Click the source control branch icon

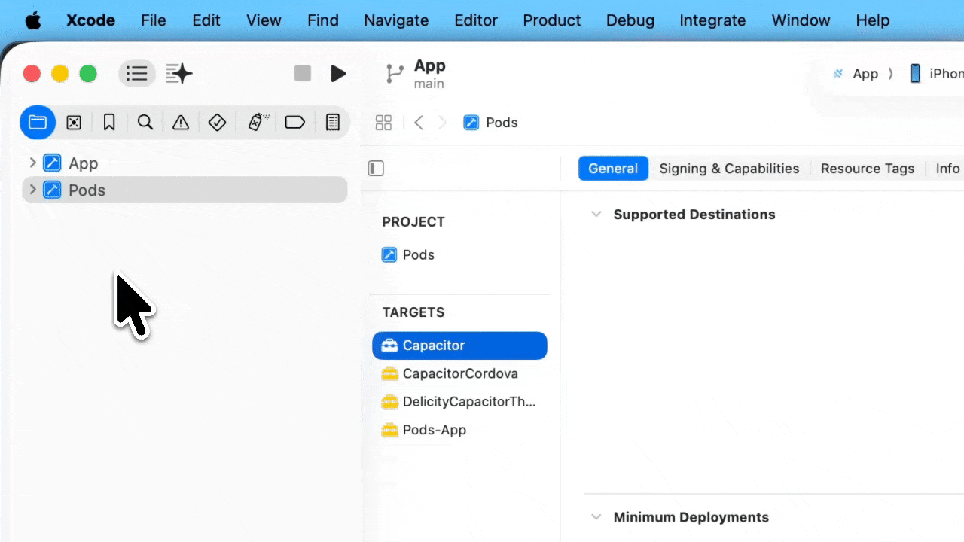pos(394,74)
